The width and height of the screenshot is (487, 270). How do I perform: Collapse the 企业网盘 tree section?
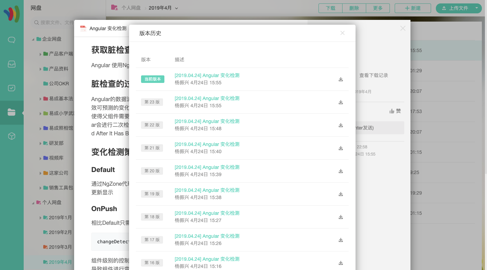(x=33, y=39)
